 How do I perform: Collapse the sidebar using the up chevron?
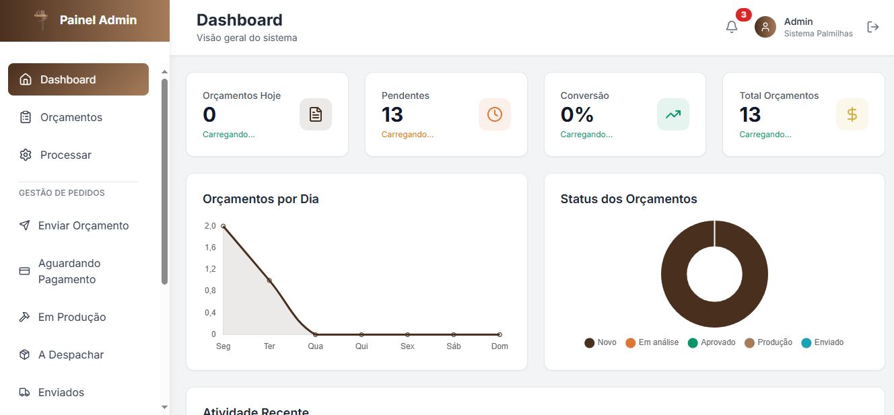(x=164, y=70)
